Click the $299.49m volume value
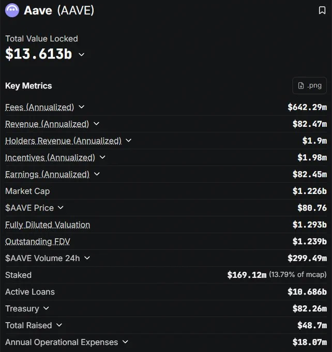The image size is (332, 352). pyautogui.click(x=307, y=258)
